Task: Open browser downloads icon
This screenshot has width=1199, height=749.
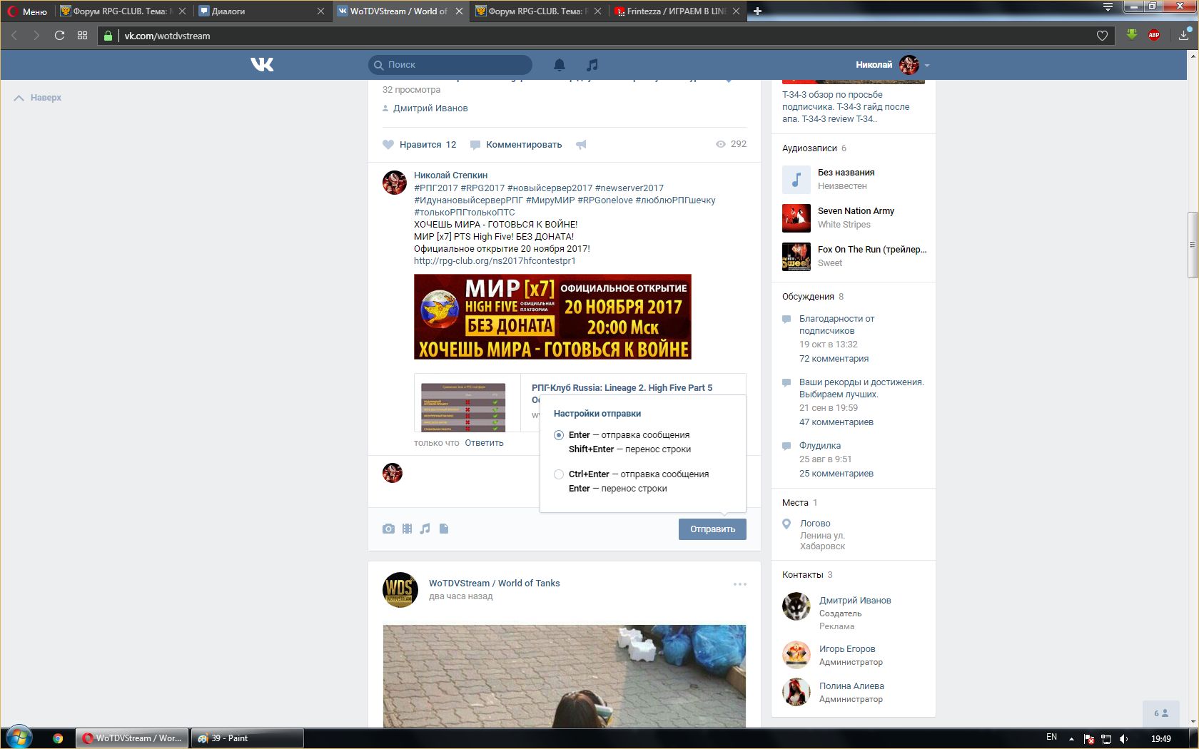Action: click(1184, 34)
